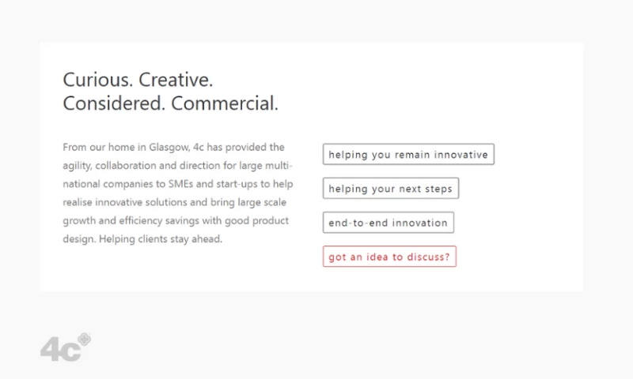The height and width of the screenshot is (379, 633).
Task: Click the "helping you remain innovative" button
Action: [408, 155]
